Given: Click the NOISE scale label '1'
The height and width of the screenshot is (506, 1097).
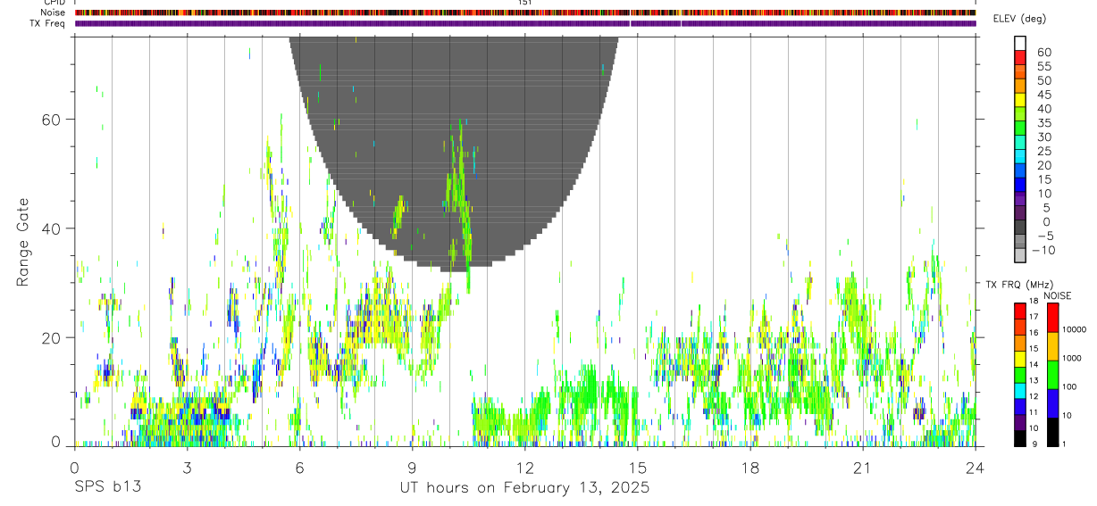Looking at the screenshot, I should click(1063, 444).
